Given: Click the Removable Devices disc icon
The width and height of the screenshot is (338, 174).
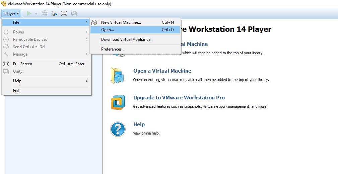Looking at the screenshot, I should point(6,39).
